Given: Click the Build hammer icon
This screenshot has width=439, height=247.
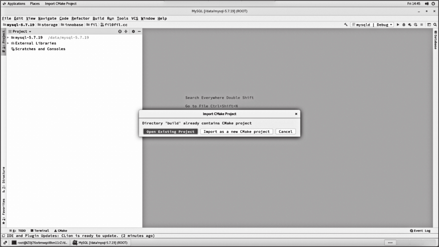Looking at the screenshot, I should 346,25.
